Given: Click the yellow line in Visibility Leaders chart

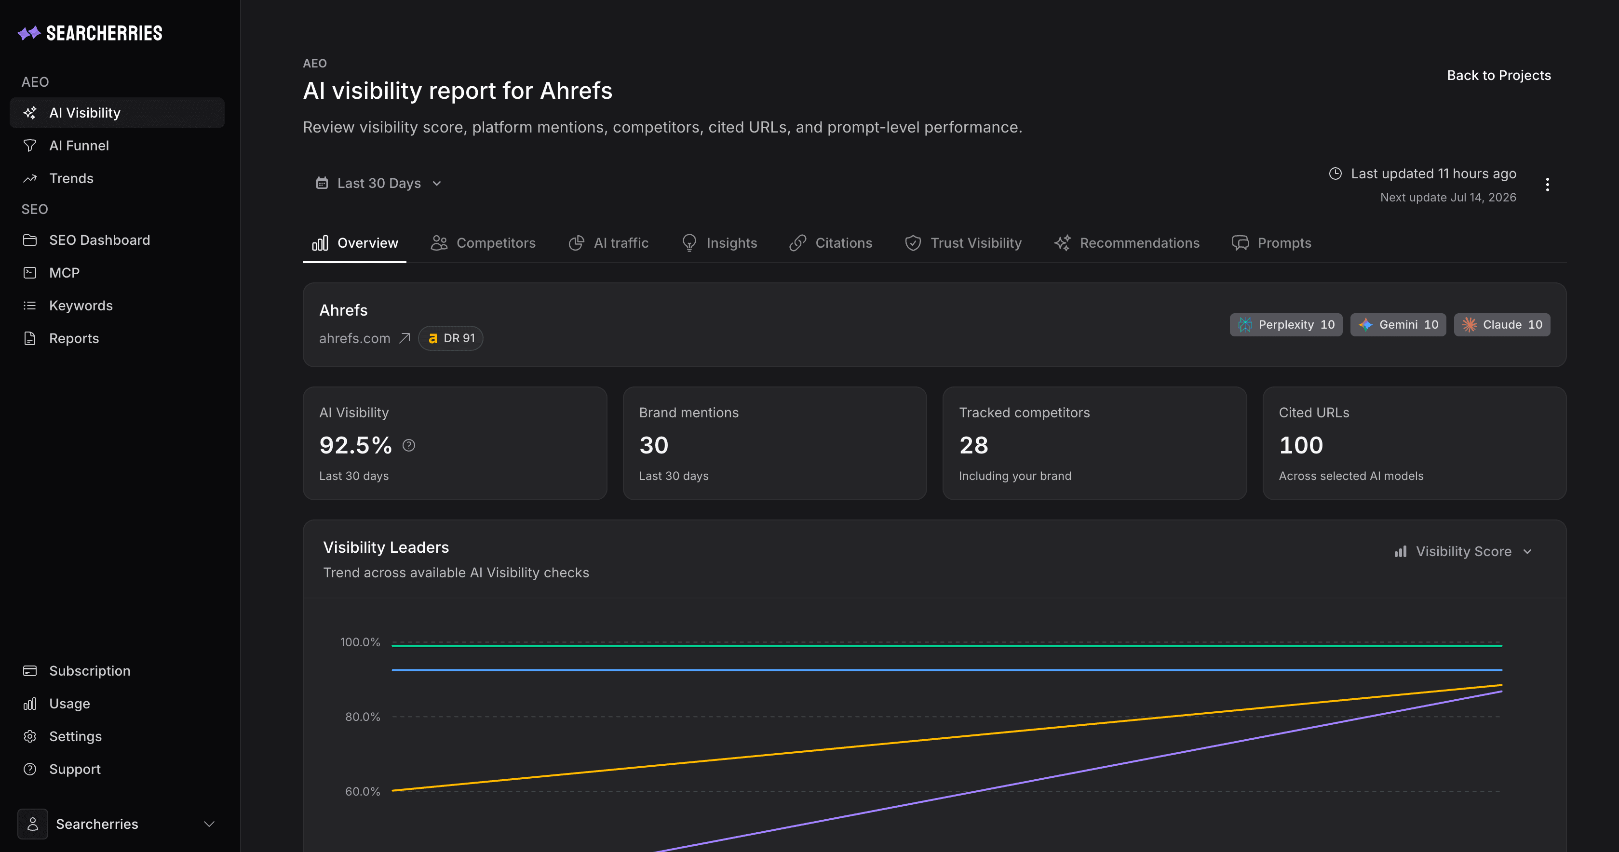Looking at the screenshot, I should coord(946,738).
